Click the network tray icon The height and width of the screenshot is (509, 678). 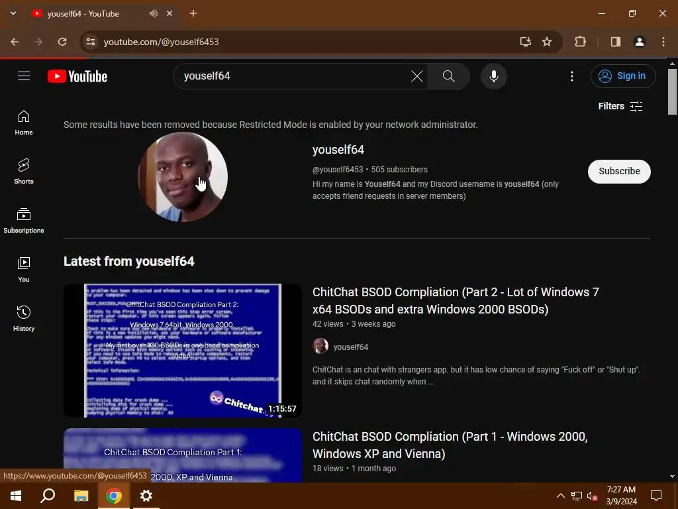(x=577, y=496)
